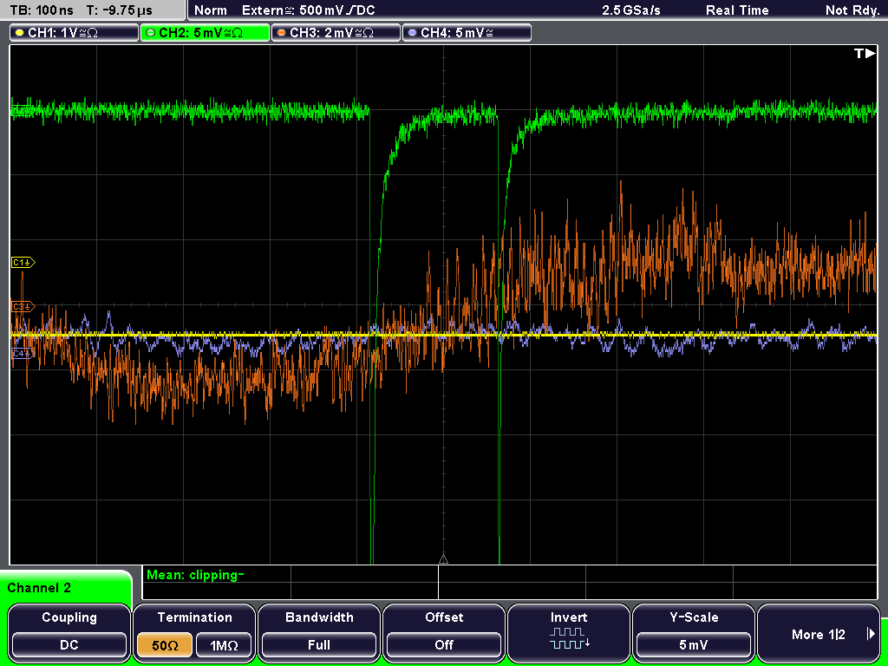This screenshot has height=666, width=888.
Task: Click the Real Time acquisition mode label
Action: coord(737,10)
